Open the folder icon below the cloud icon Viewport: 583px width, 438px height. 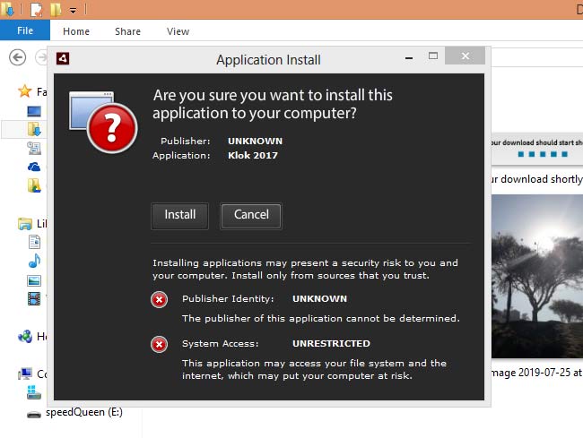point(34,185)
